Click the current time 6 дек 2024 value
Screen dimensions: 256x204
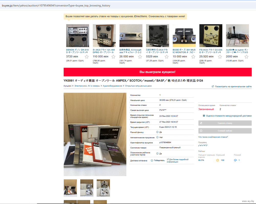click(168, 127)
